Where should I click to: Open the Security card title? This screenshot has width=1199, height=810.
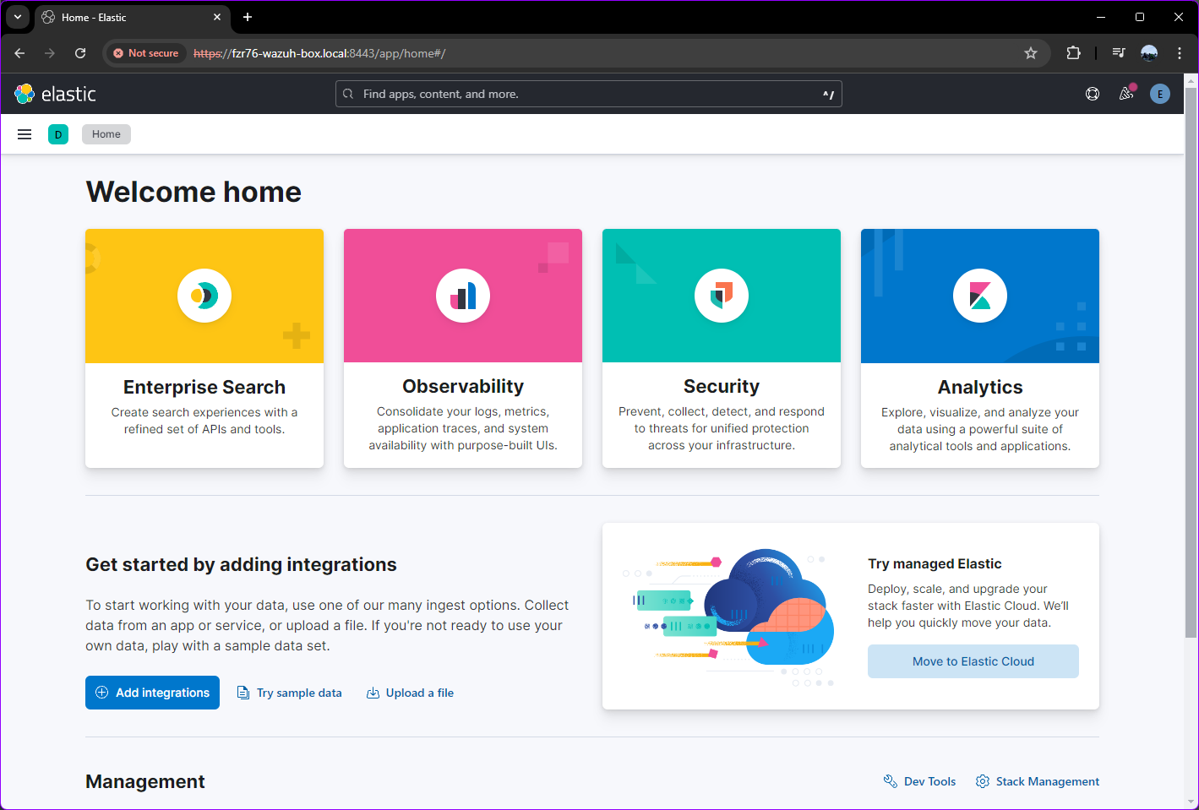(722, 386)
